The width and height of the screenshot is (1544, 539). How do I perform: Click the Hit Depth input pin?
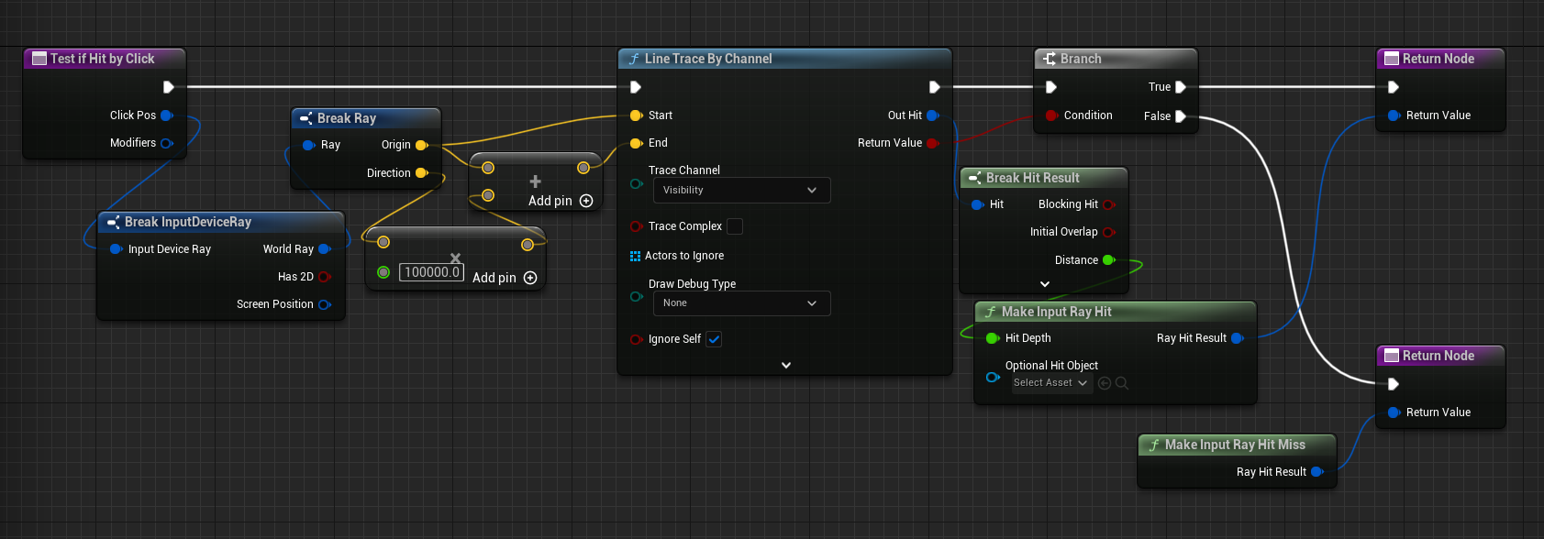point(993,338)
